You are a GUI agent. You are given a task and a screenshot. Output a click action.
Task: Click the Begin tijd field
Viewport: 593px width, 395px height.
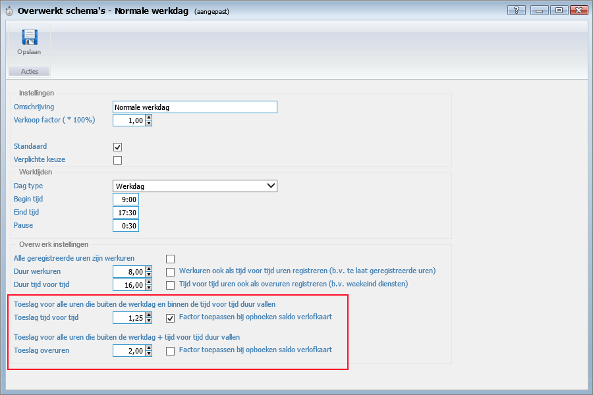(x=125, y=199)
